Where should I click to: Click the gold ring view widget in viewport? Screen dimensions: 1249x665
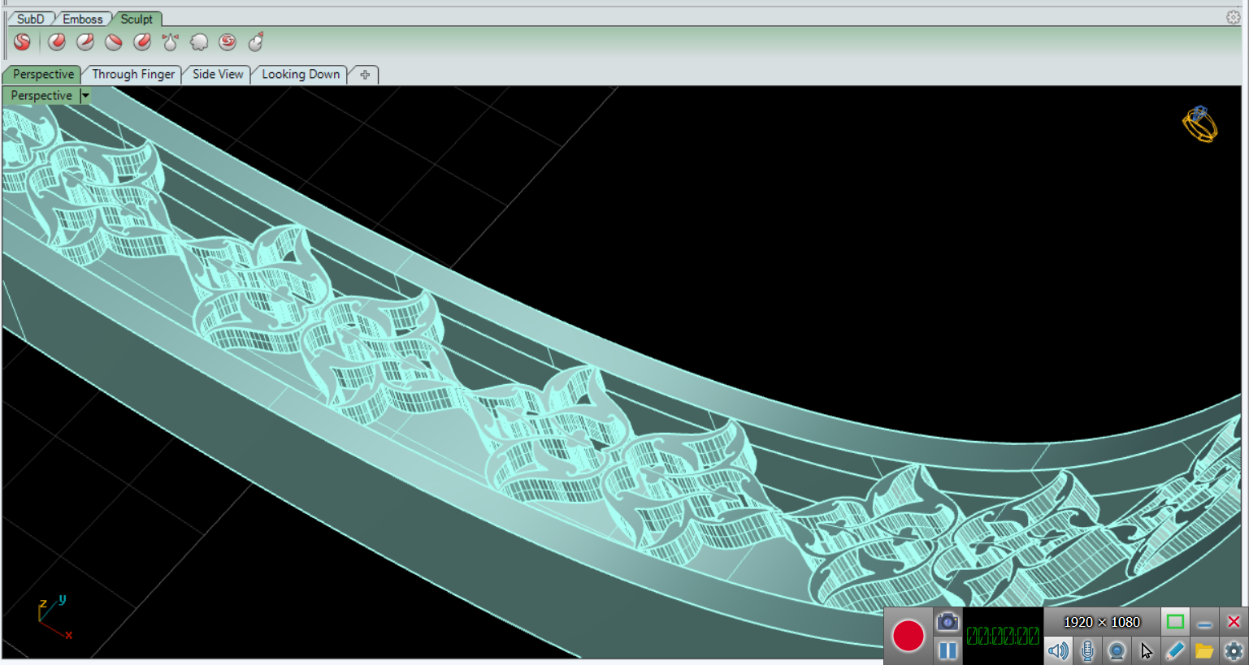(1199, 124)
